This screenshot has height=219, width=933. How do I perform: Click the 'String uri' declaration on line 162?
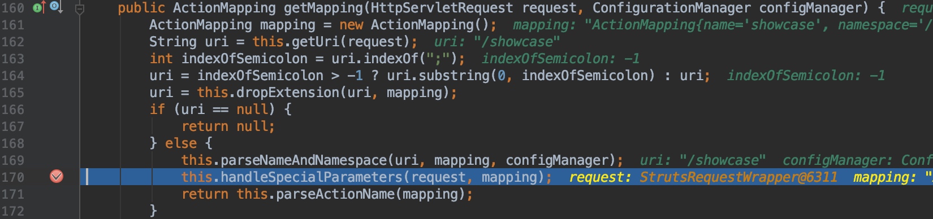tap(189, 42)
